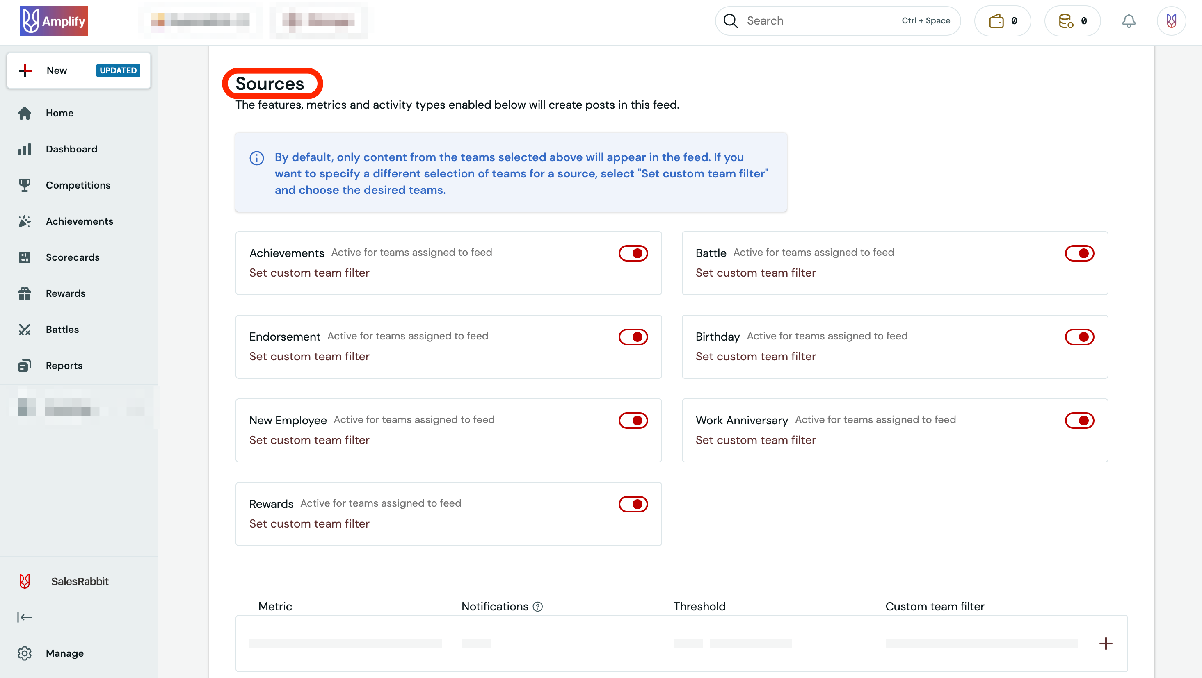Viewport: 1202px width, 678px height.
Task: Click the notification bell icon
Action: tap(1128, 21)
